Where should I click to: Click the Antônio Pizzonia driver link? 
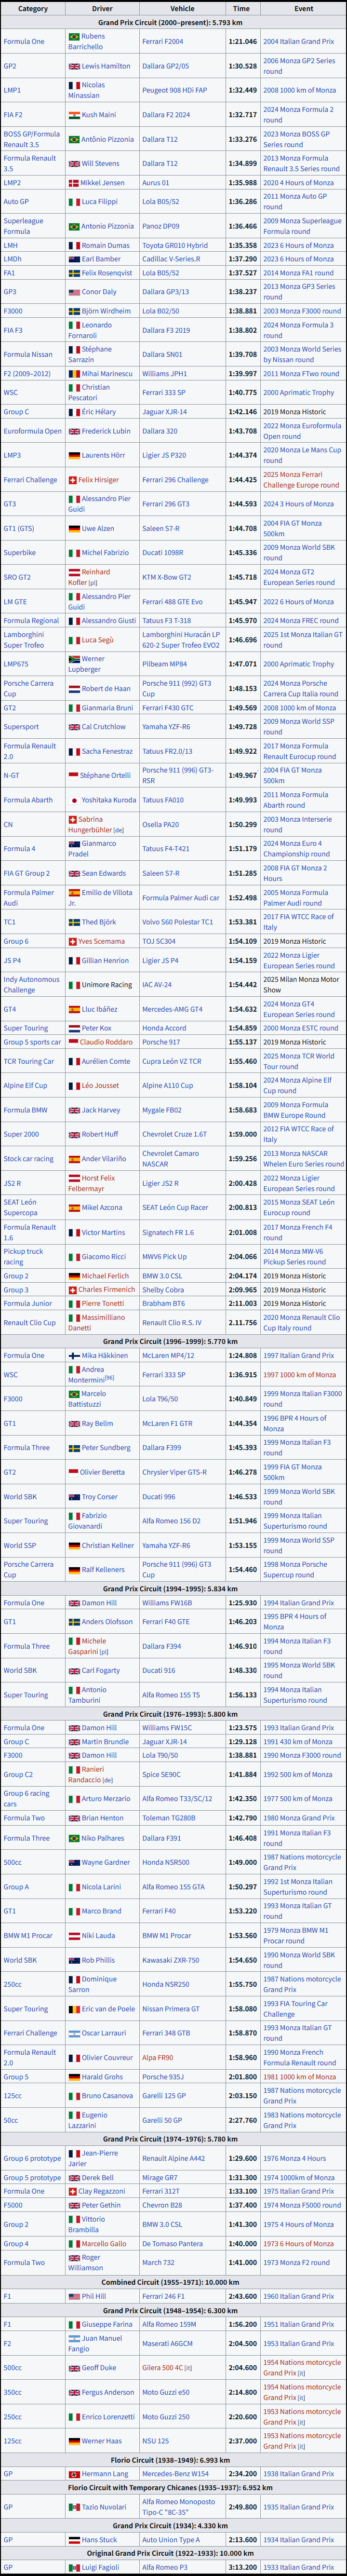[107, 139]
